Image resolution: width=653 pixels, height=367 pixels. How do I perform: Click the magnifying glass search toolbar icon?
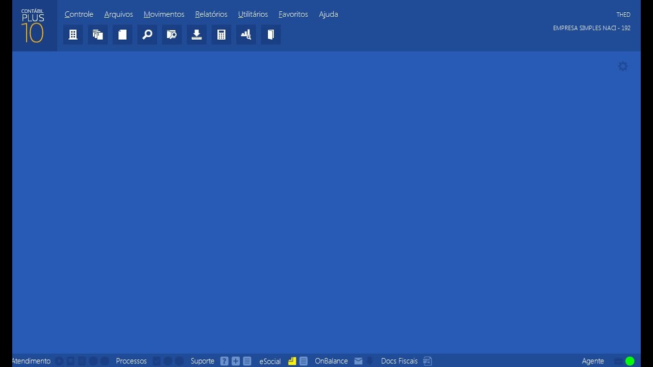click(147, 35)
